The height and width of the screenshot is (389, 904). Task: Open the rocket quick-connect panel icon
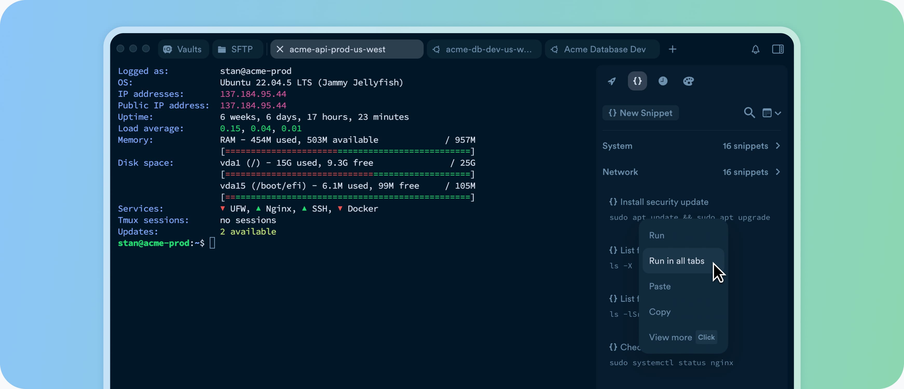pos(612,81)
